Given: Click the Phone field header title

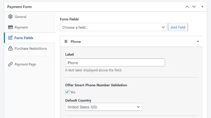Looking at the screenshot, I should [x=76, y=42].
